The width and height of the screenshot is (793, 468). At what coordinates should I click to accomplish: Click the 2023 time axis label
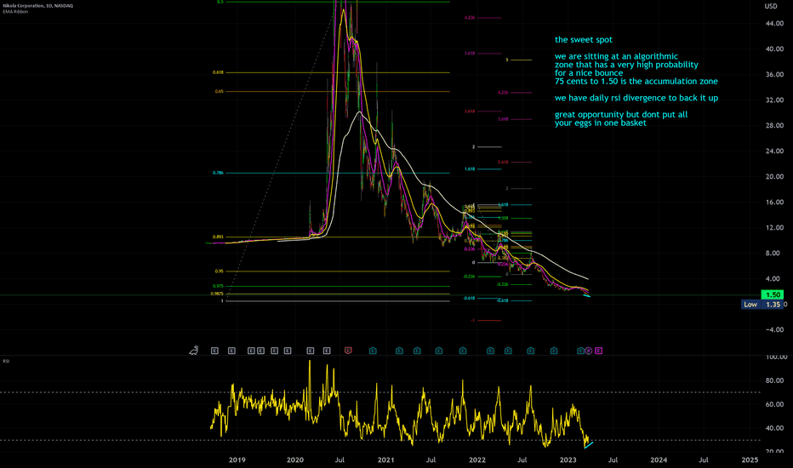point(568,459)
